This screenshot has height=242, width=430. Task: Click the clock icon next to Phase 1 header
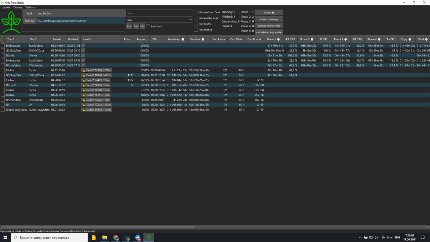(x=278, y=39)
